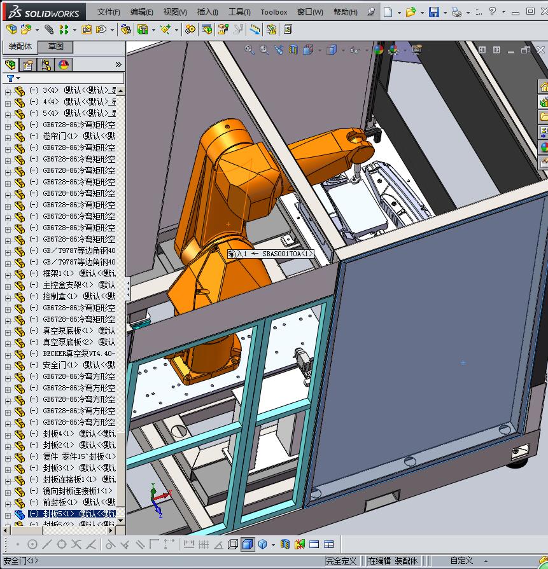The width and height of the screenshot is (548, 569).
Task: Click the AssemblyXpert warning icon
Action: 271,29
